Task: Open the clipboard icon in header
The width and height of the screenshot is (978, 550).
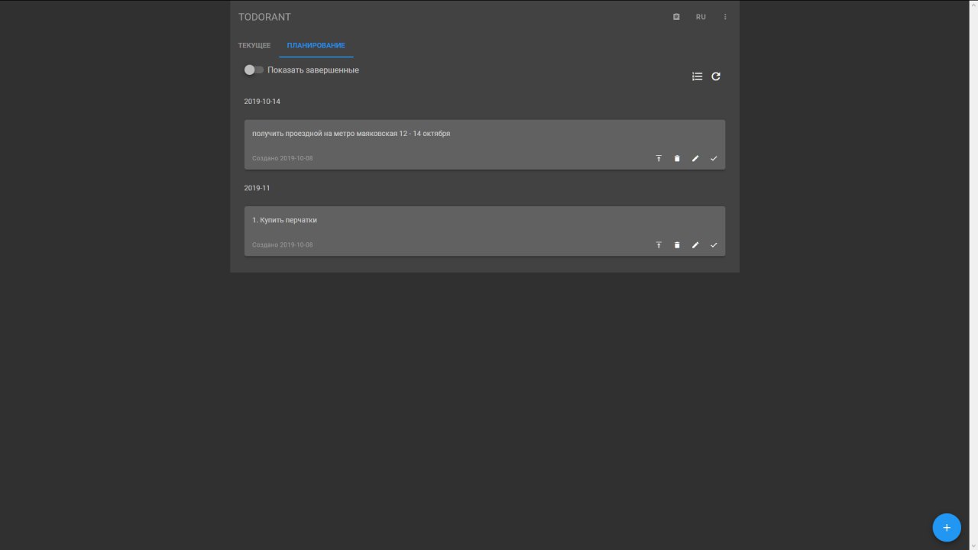Action: click(x=676, y=17)
